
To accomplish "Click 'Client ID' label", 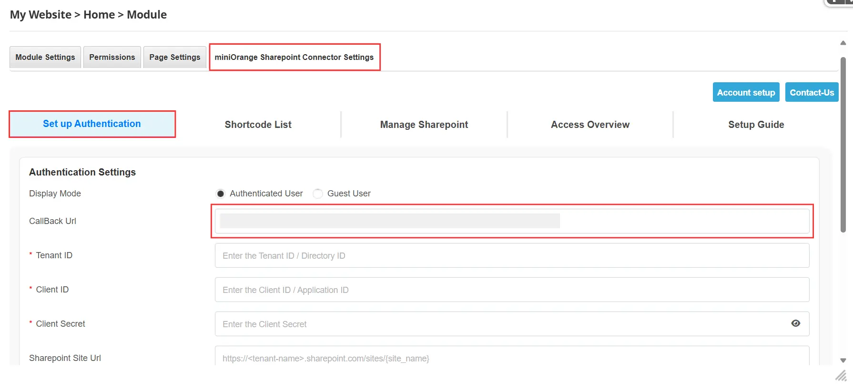I will [x=52, y=290].
